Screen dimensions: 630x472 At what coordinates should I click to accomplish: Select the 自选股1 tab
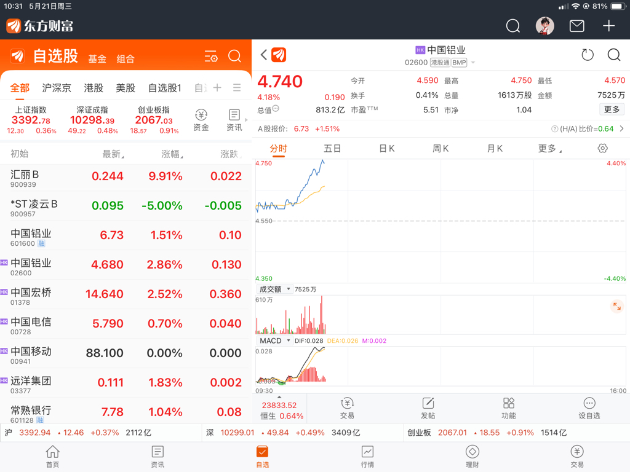click(x=165, y=88)
